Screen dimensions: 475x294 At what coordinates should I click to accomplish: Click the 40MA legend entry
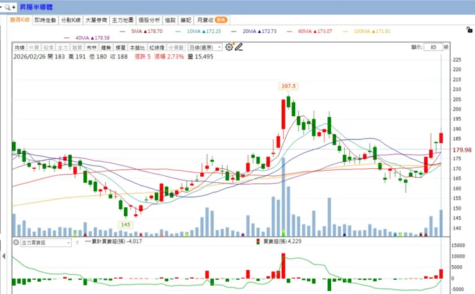[x=87, y=38]
